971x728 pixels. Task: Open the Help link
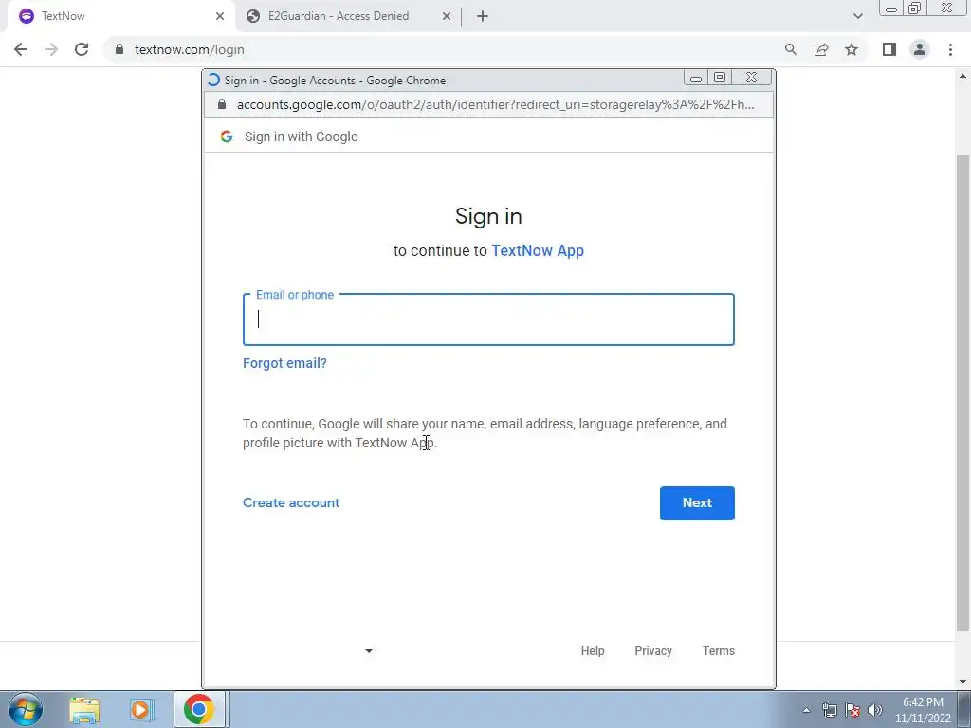tap(593, 650)
